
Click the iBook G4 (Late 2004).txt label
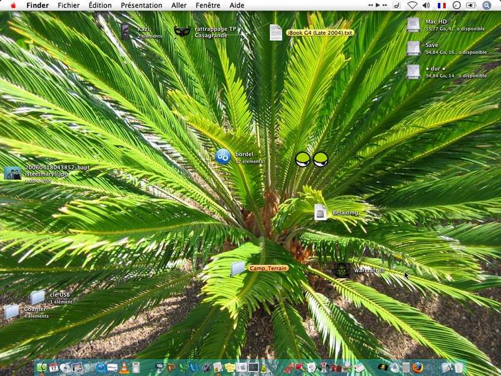[320, 33]
